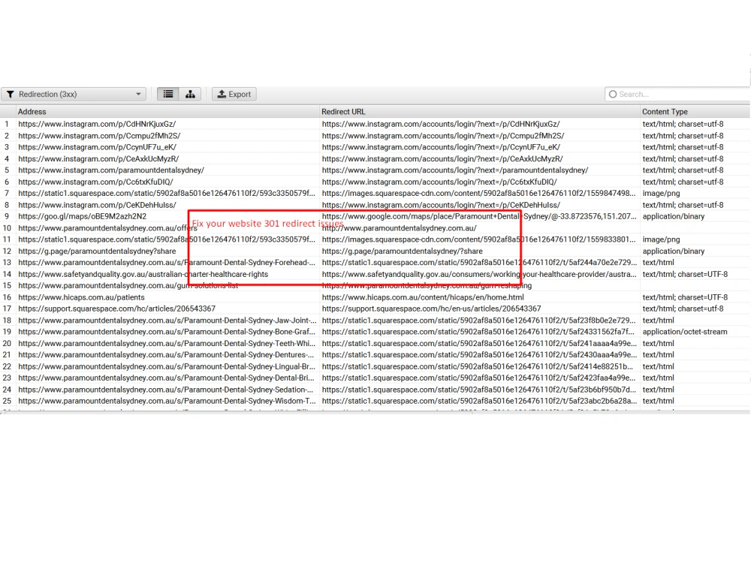Select address instagram.com/paramountdentalsydney/

(x=111, y=170)
